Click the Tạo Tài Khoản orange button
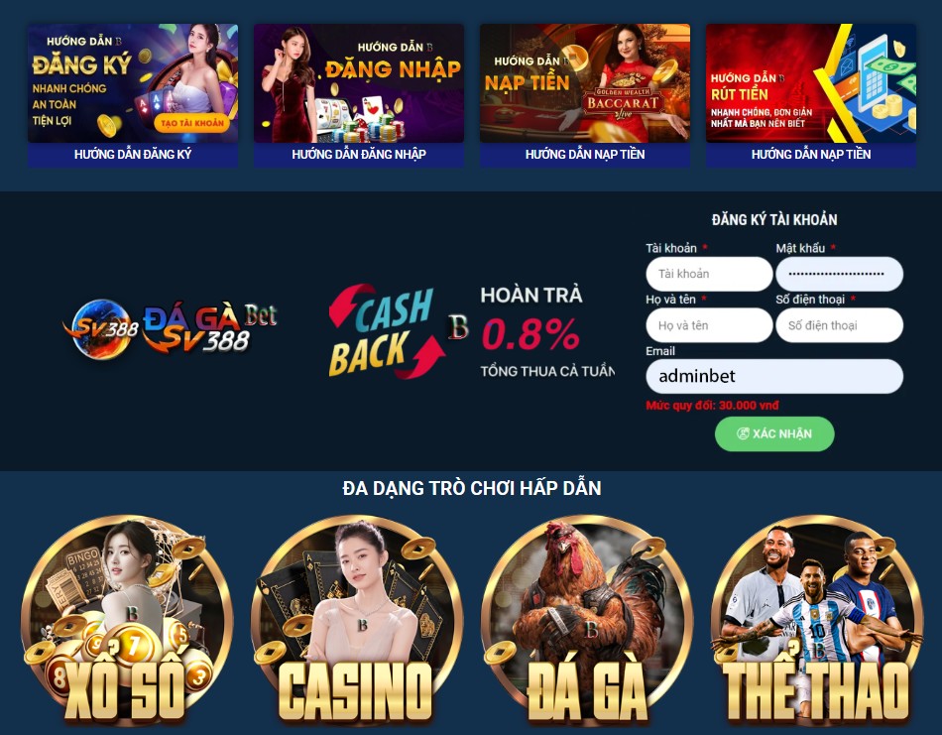 (x=191, y=123)
